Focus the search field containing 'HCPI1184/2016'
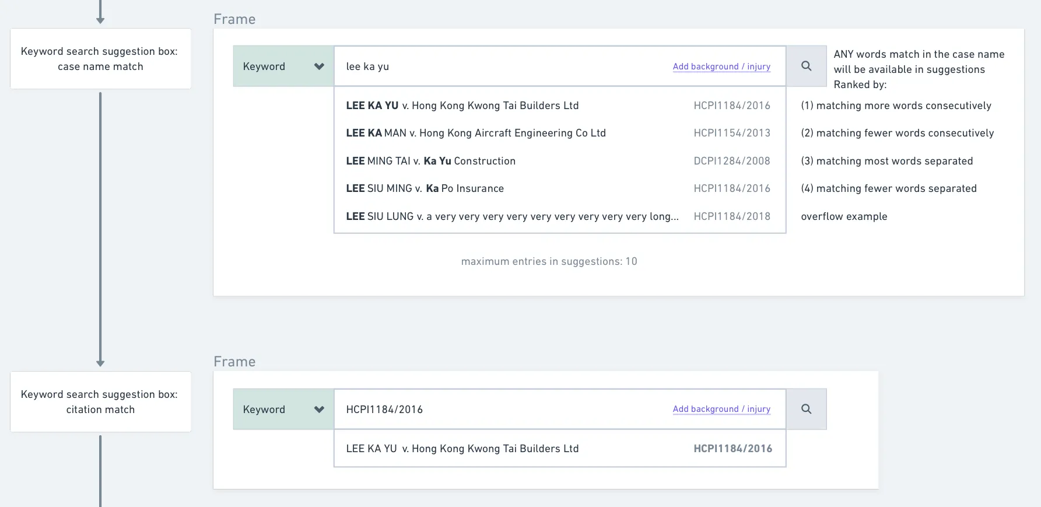The image size is (1041, 507). [x=560, y=409]
